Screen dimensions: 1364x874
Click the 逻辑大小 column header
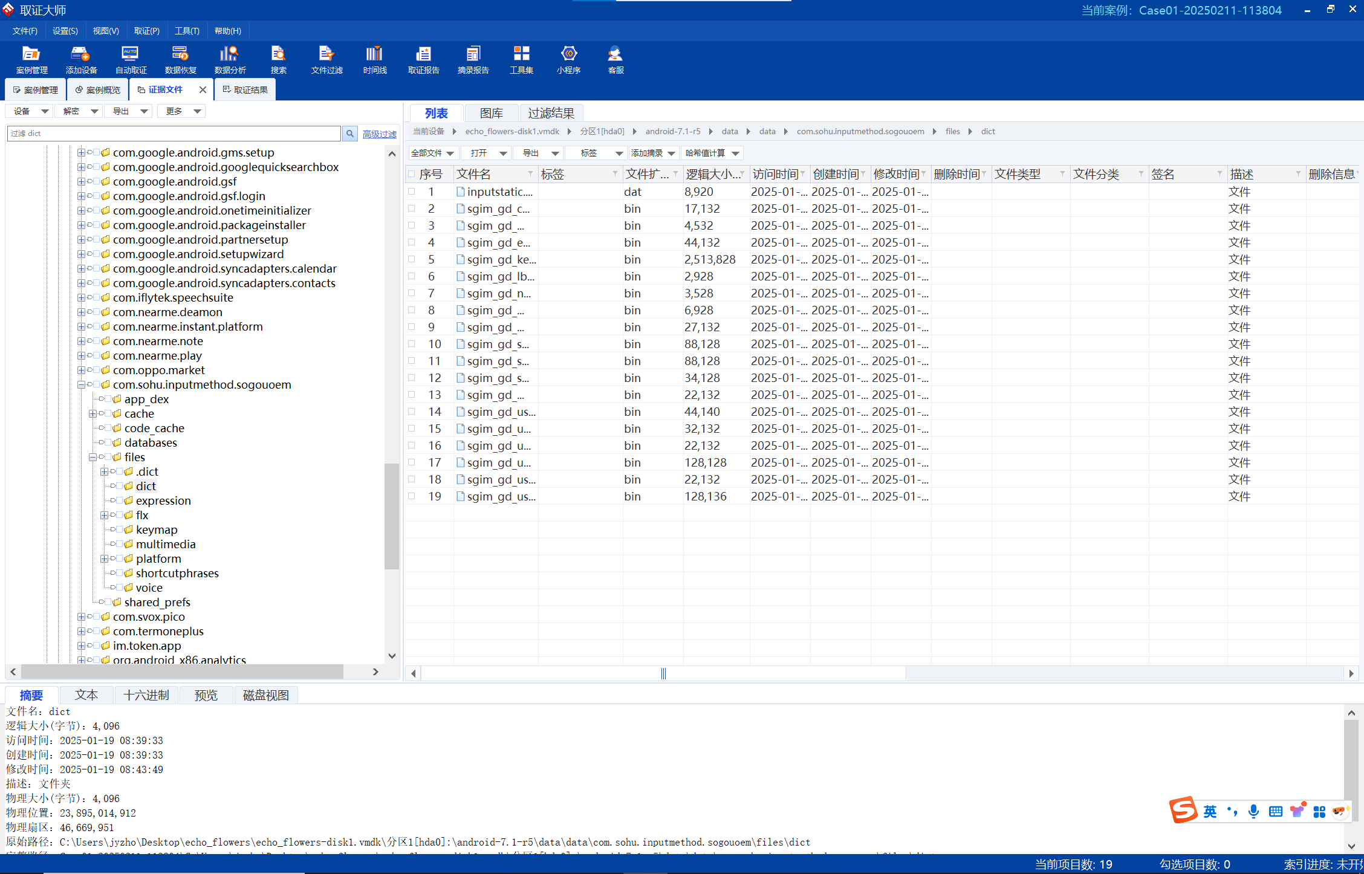tap(715, 174)
